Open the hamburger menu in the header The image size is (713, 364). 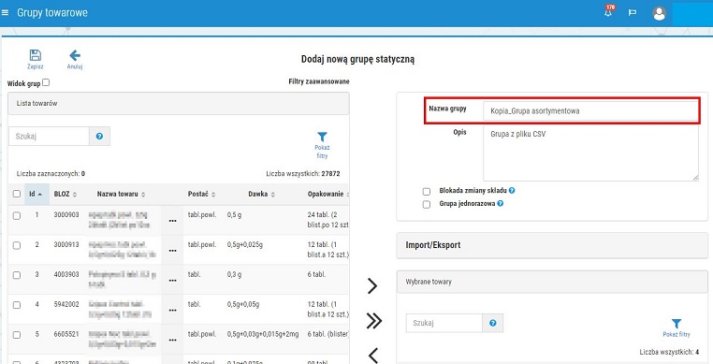(x=5, y=13)
